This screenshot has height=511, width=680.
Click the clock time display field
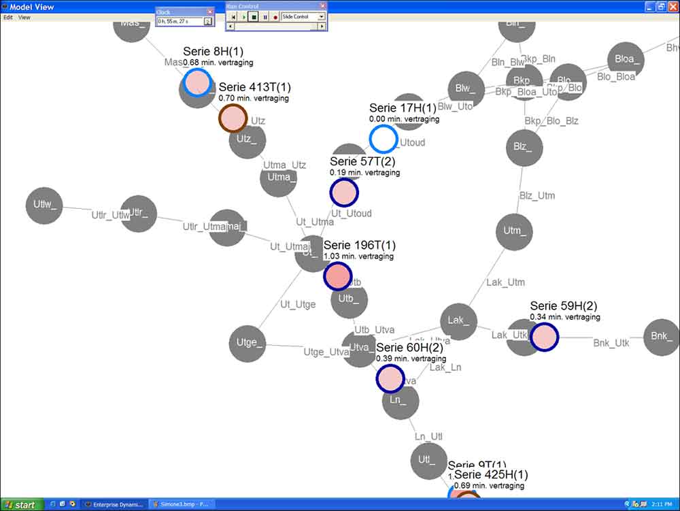click(180, 22)
